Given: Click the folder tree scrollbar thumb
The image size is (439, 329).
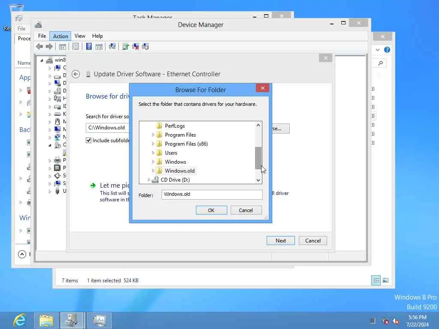Looking at the screenshot, I should pyautogui.click(x=258, y=158).
